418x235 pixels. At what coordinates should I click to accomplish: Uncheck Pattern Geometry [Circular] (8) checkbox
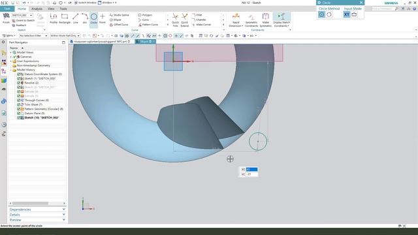tap(19, 109)
